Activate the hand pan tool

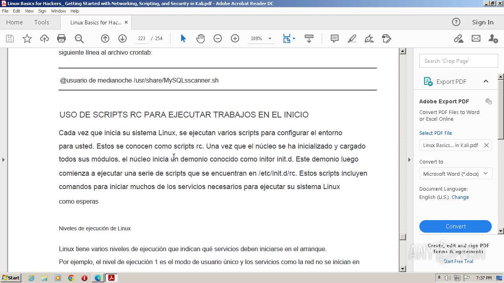coord(200,39)
